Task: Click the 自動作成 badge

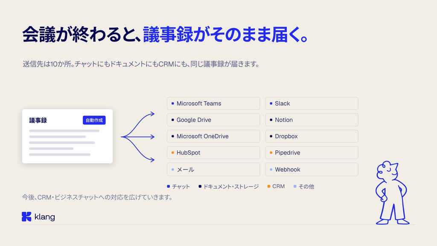Action: [94, 120]
